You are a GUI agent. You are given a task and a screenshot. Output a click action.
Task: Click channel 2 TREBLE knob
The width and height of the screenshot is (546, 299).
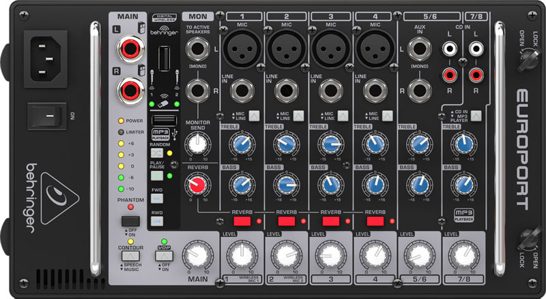287,144
